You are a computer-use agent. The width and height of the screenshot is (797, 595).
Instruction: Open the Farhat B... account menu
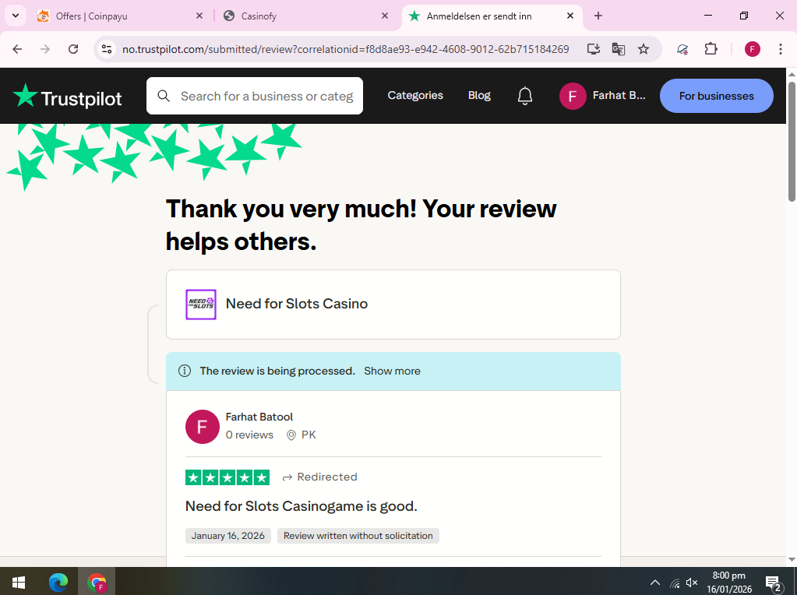pyautogui.click(x=602, y=96)
